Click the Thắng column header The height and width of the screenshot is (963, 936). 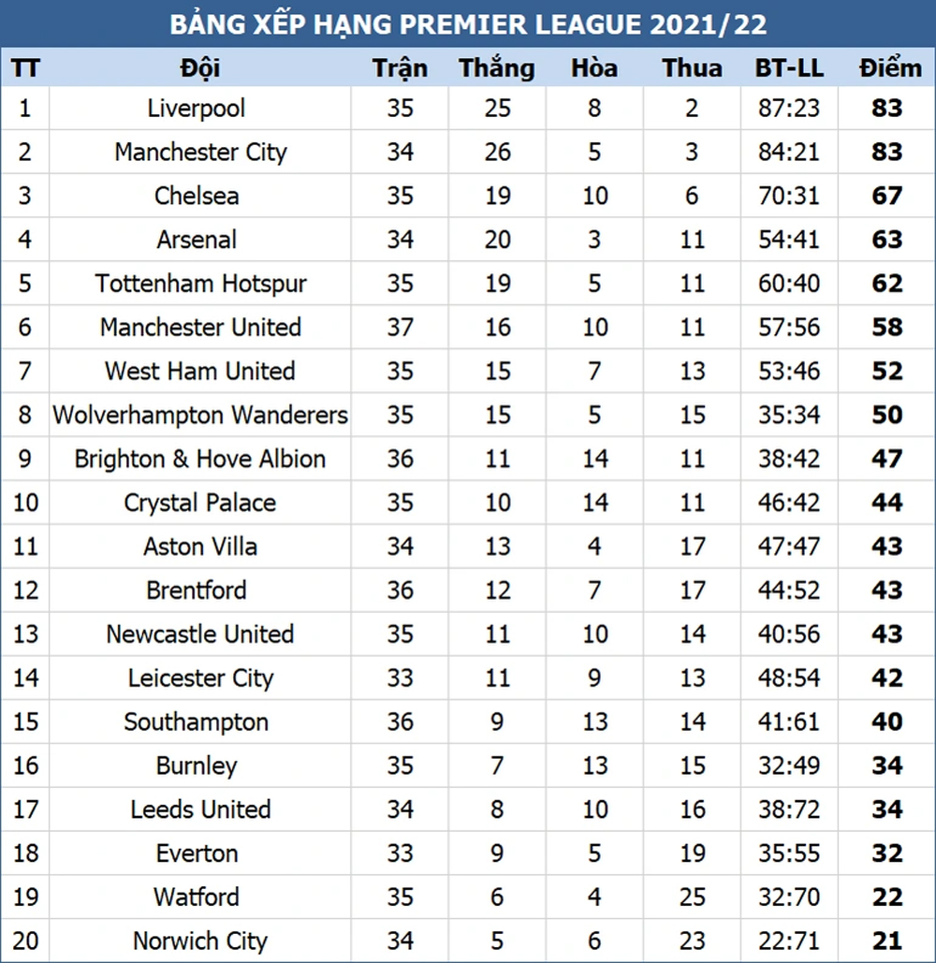click(x=497, y=69)
